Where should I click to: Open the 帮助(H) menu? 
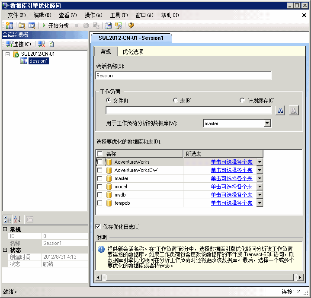pyautogui.click(x=170, y=15)
